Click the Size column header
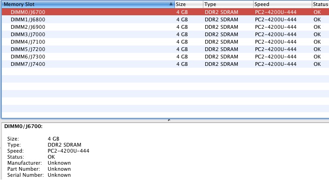 pyautogui.click(x=189, y=4)
